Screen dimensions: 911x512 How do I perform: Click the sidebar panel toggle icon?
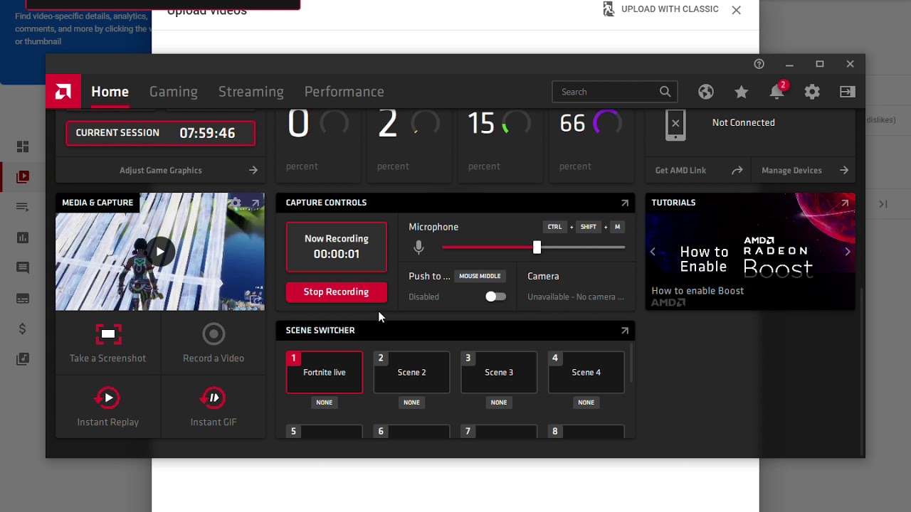[847, 92]
